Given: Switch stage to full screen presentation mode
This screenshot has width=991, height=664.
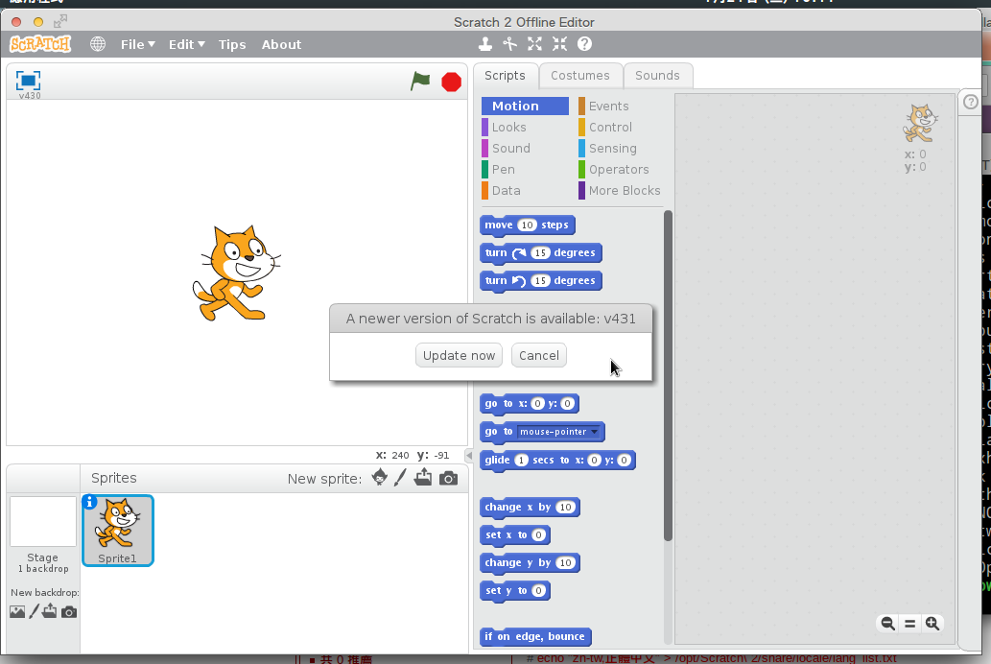Looking at the screenshot, I should [x=28, y=81].
